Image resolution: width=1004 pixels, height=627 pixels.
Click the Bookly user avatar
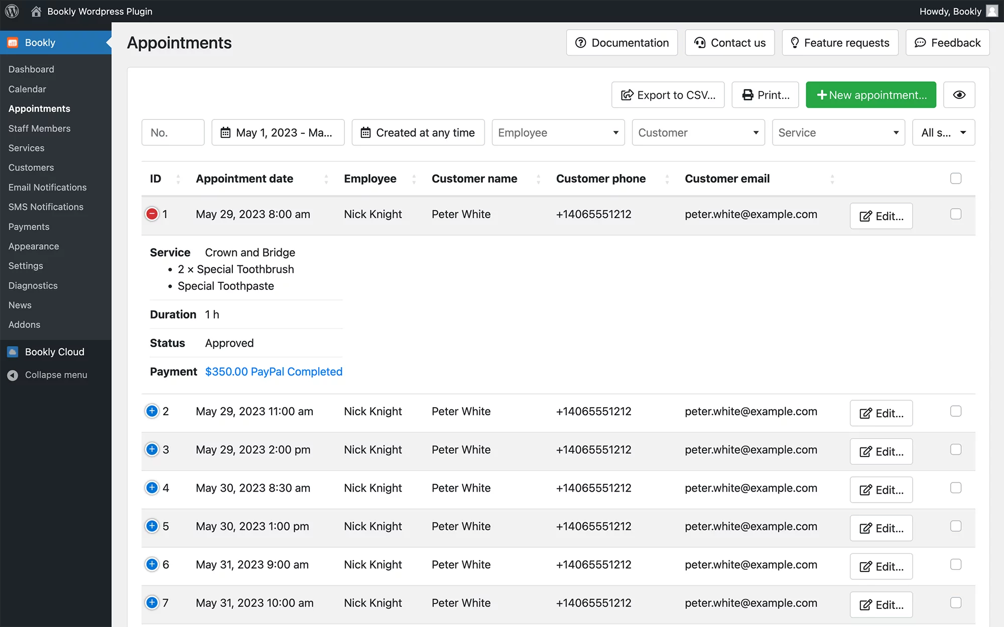point(992,11)
